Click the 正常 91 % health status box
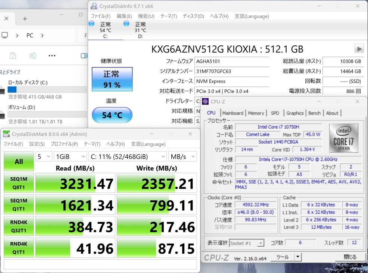The height and width of the screenshot is (273, 368). [112, 79]
